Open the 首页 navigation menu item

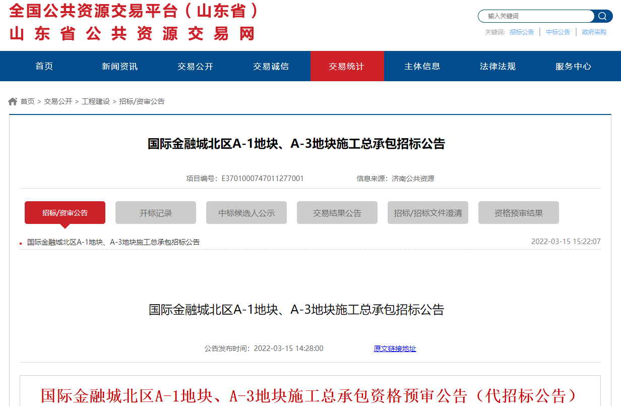coord(44,66)
